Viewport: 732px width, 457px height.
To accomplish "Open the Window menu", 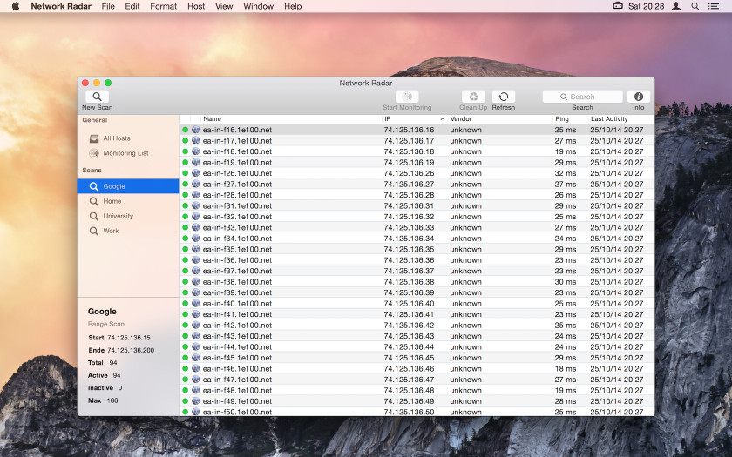I will tap(258, 6).
